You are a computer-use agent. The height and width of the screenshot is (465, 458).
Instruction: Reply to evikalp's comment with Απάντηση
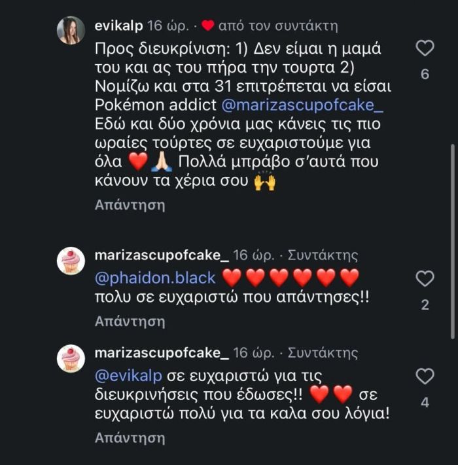130,205
